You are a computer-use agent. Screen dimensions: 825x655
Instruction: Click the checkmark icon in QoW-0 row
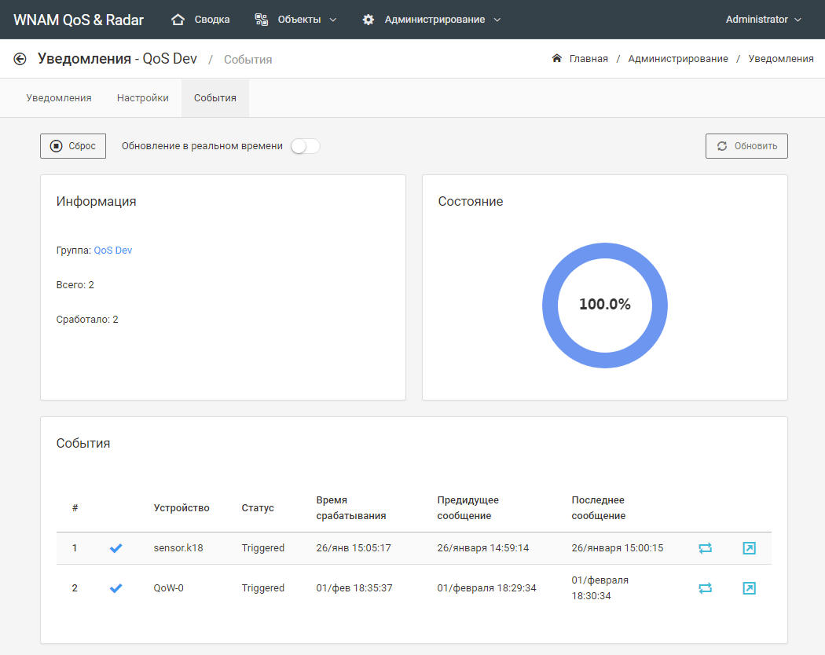pyautogui.click(x=115, y=588)
